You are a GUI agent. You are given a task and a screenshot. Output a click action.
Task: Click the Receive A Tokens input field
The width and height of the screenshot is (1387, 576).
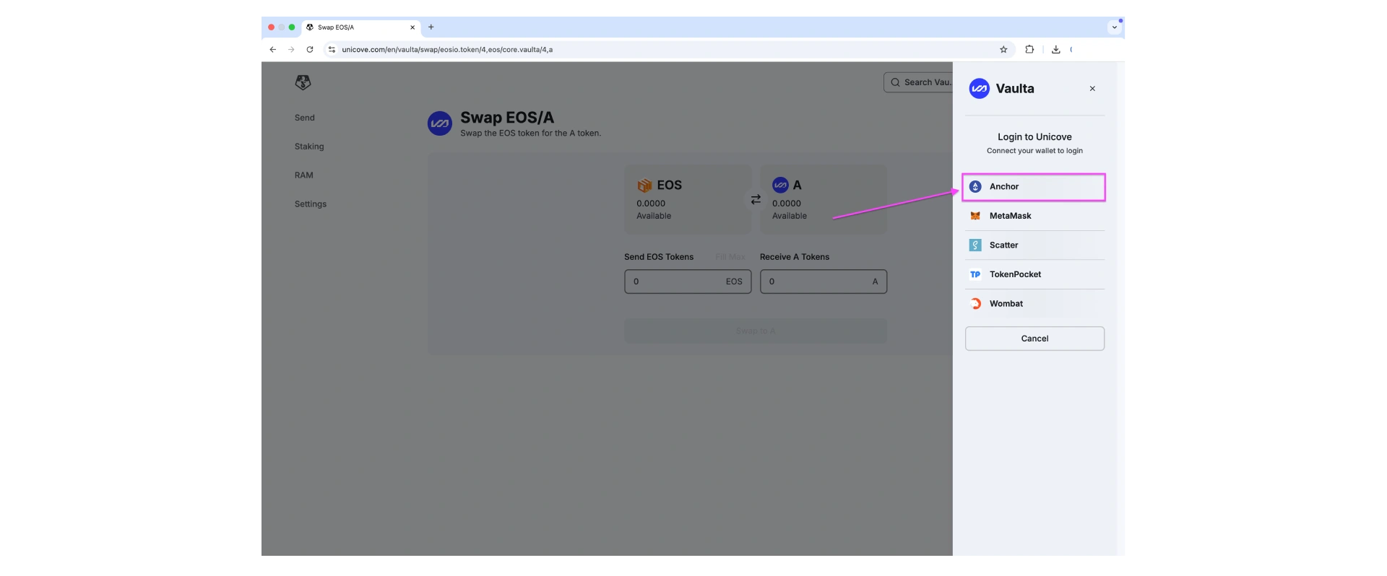tap(824, 282)
